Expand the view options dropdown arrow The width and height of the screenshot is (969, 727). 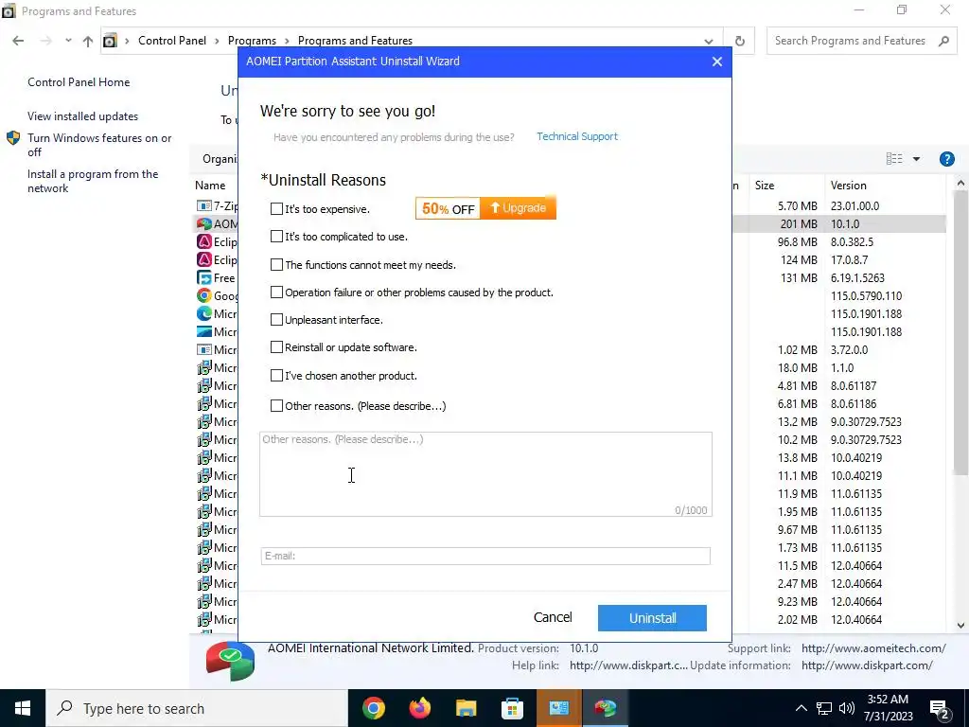(x=916, y=159)
